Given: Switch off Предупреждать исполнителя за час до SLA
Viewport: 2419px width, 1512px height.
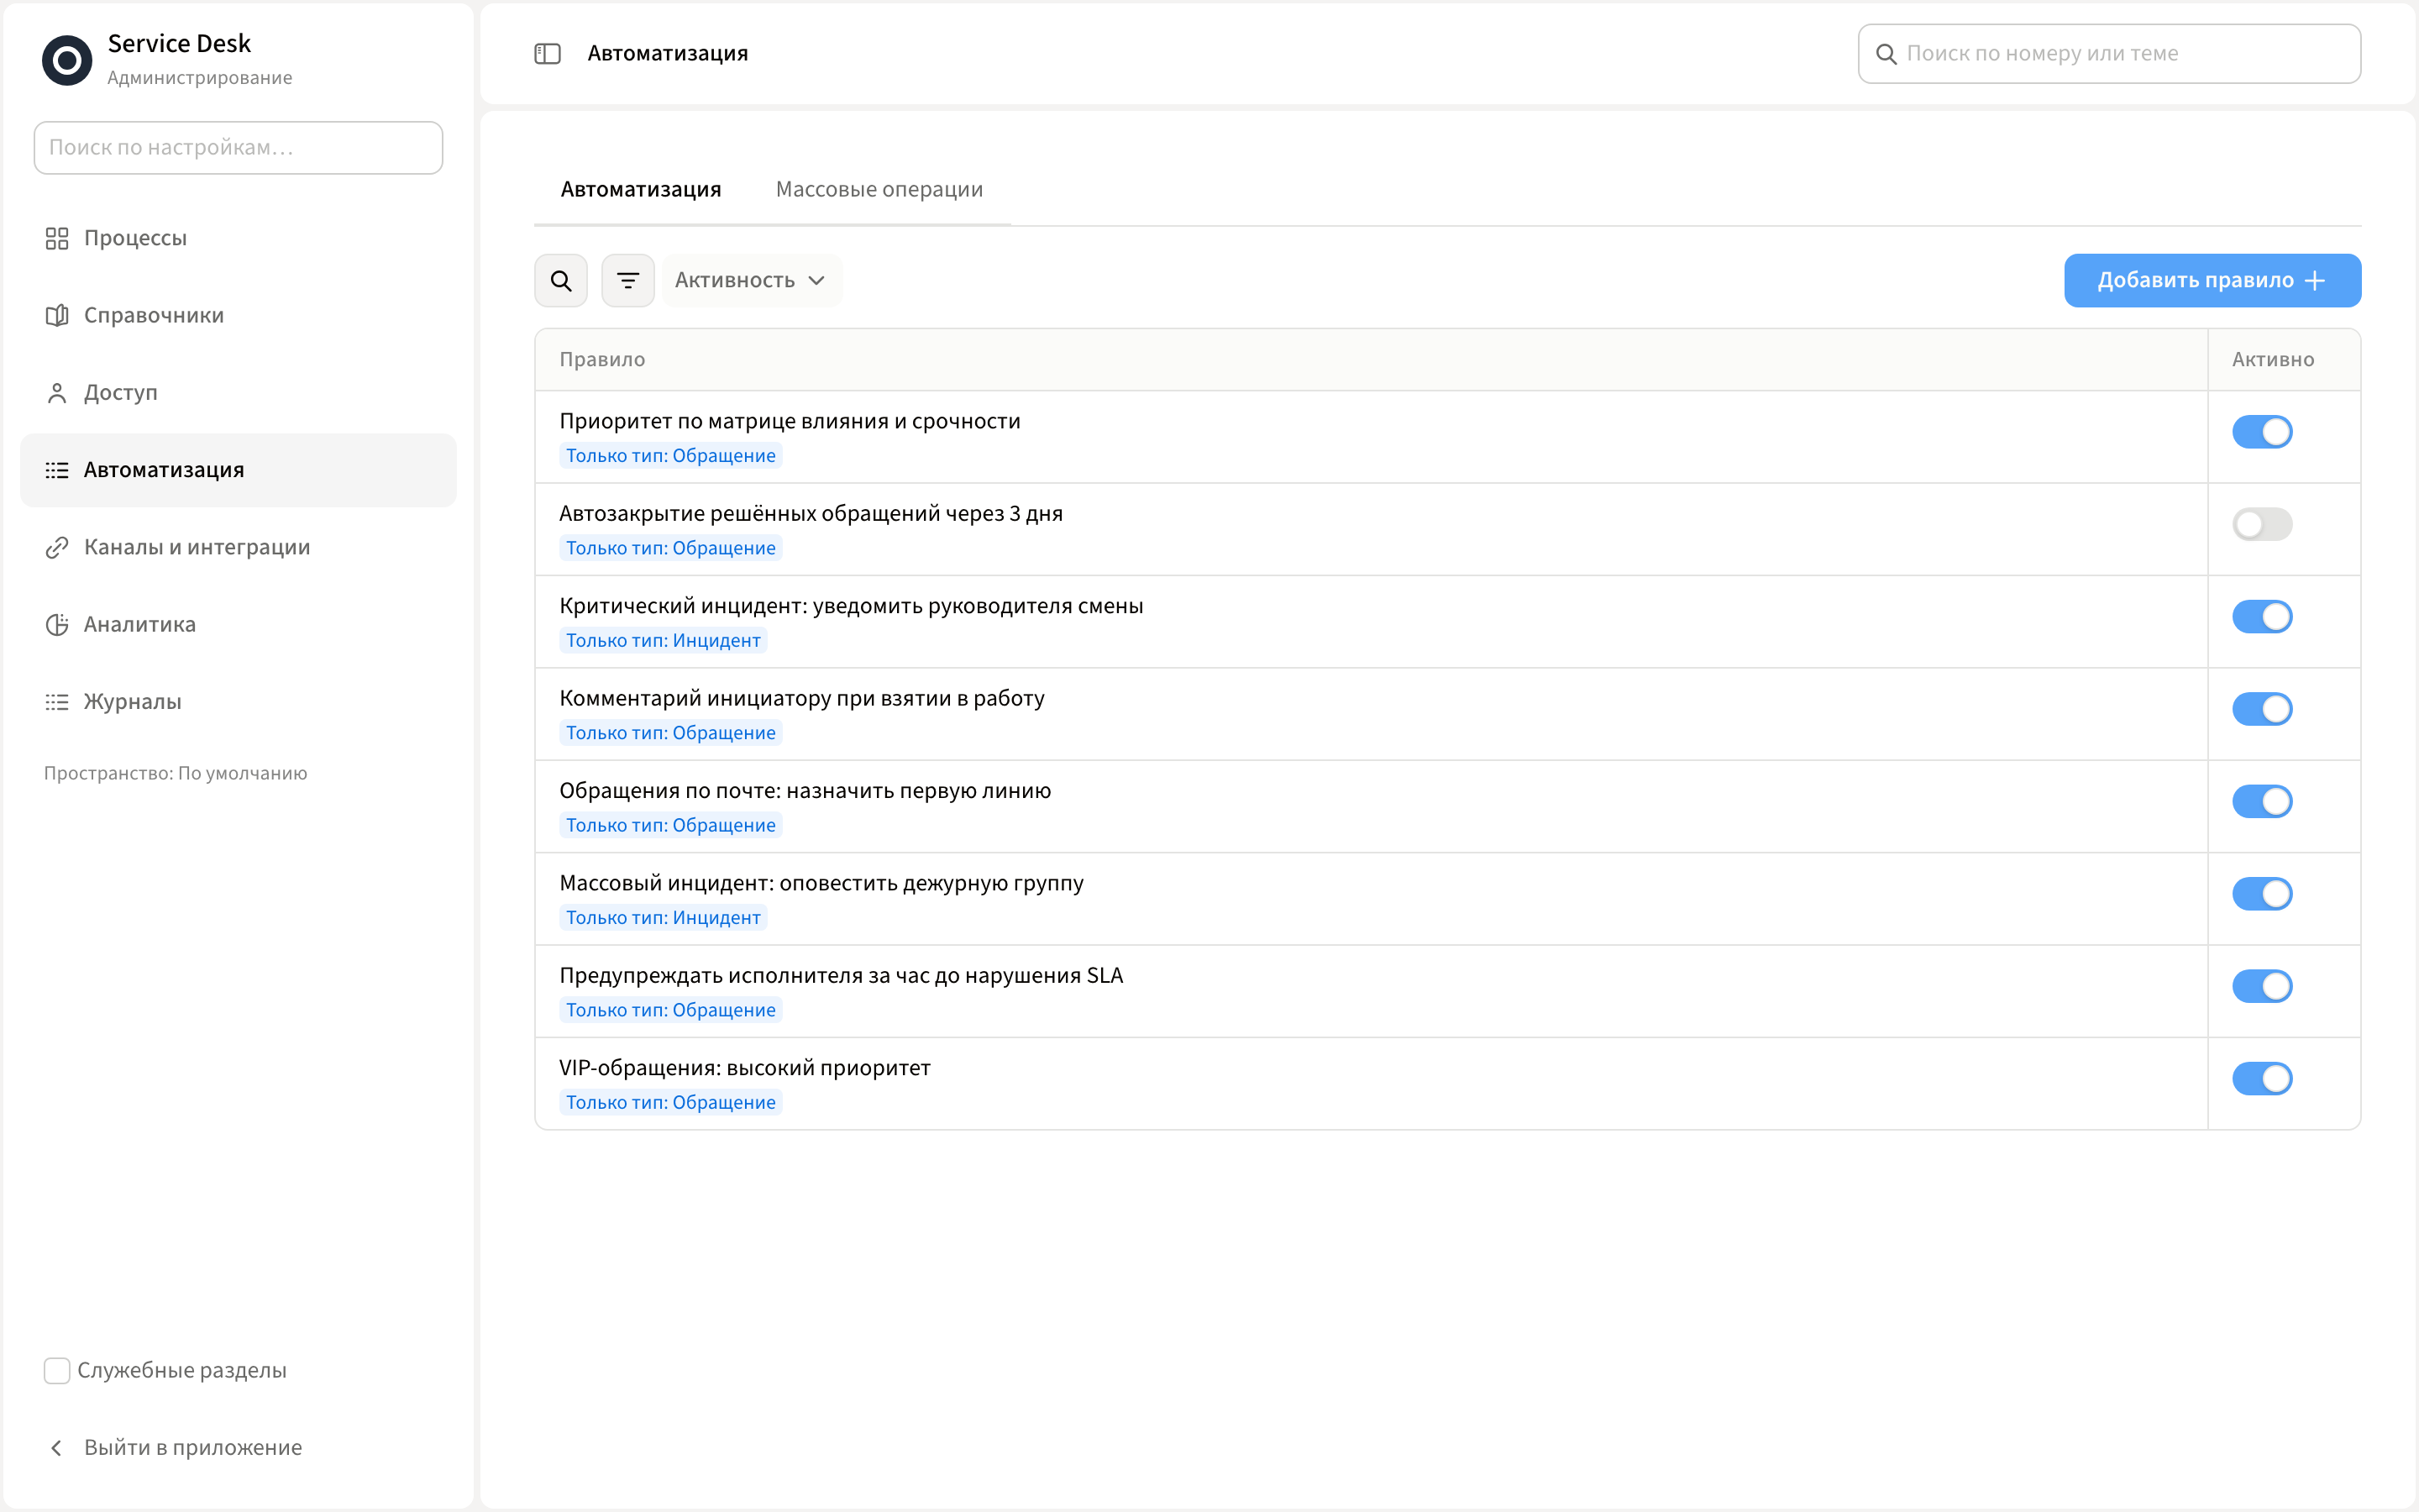Looking at the screenshot, I should tap(2262, 986).
